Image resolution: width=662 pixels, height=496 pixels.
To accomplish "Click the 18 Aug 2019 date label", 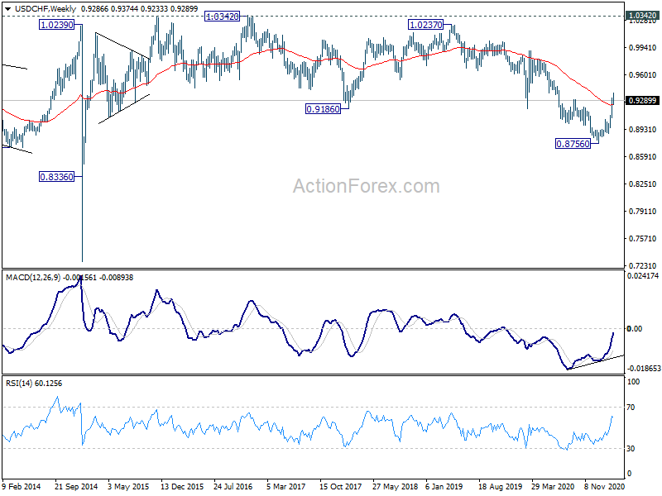I will [x=500, y=487].
